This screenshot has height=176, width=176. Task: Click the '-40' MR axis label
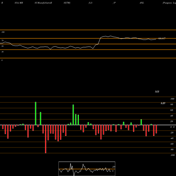pyautogui.click(x=172, y=138)
